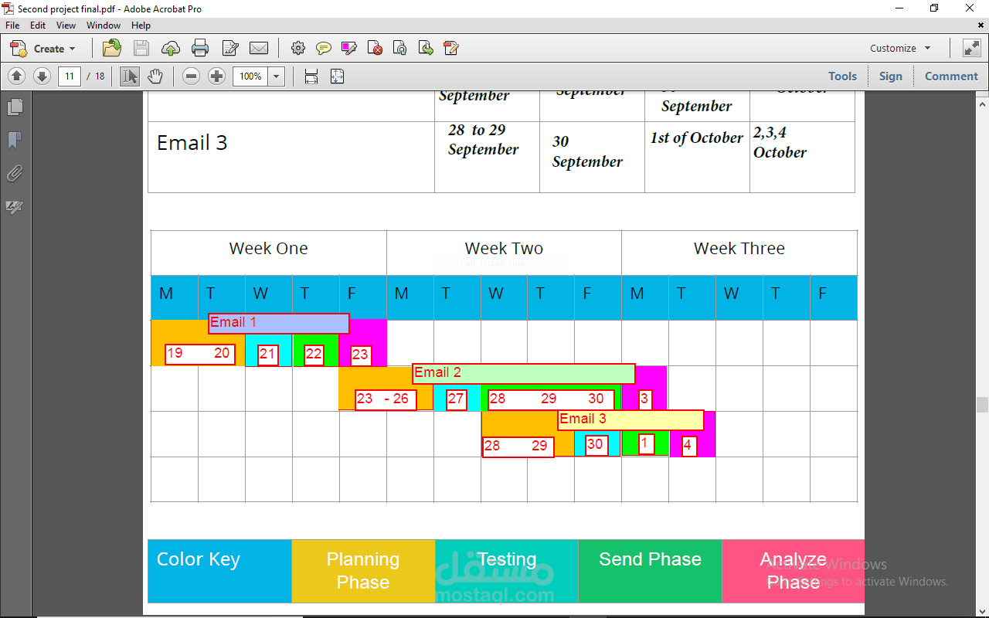
Task: Open the Attachments paperclip panel
Action: click(15, 173)
